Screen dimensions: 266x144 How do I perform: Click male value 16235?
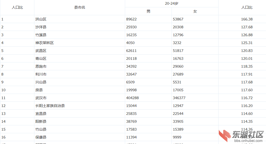[131, 35]
